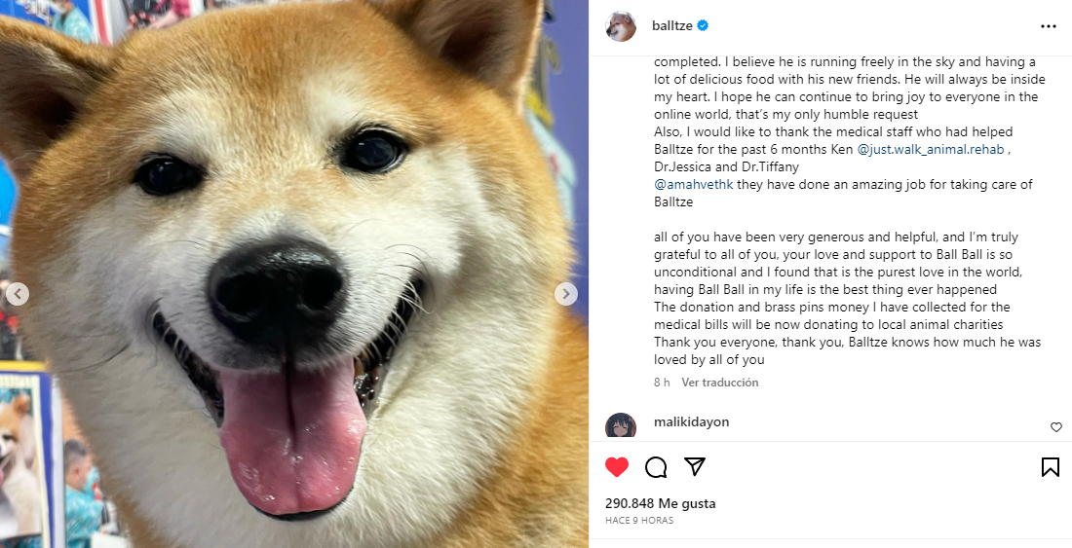Open the balltze username link
1072x548 pixels.
(672, 26)
